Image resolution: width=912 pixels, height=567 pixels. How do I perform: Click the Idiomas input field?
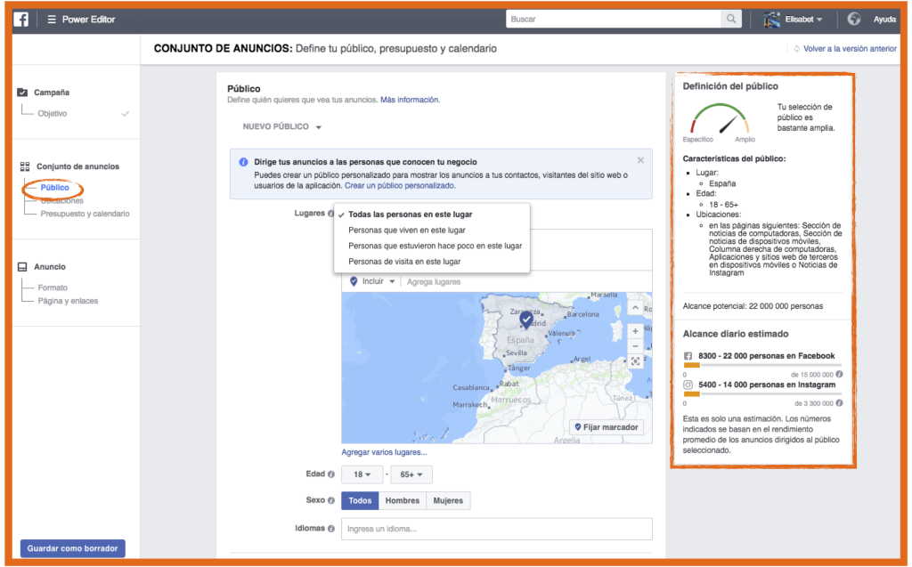pyautogui.click(x=496, y=529)
